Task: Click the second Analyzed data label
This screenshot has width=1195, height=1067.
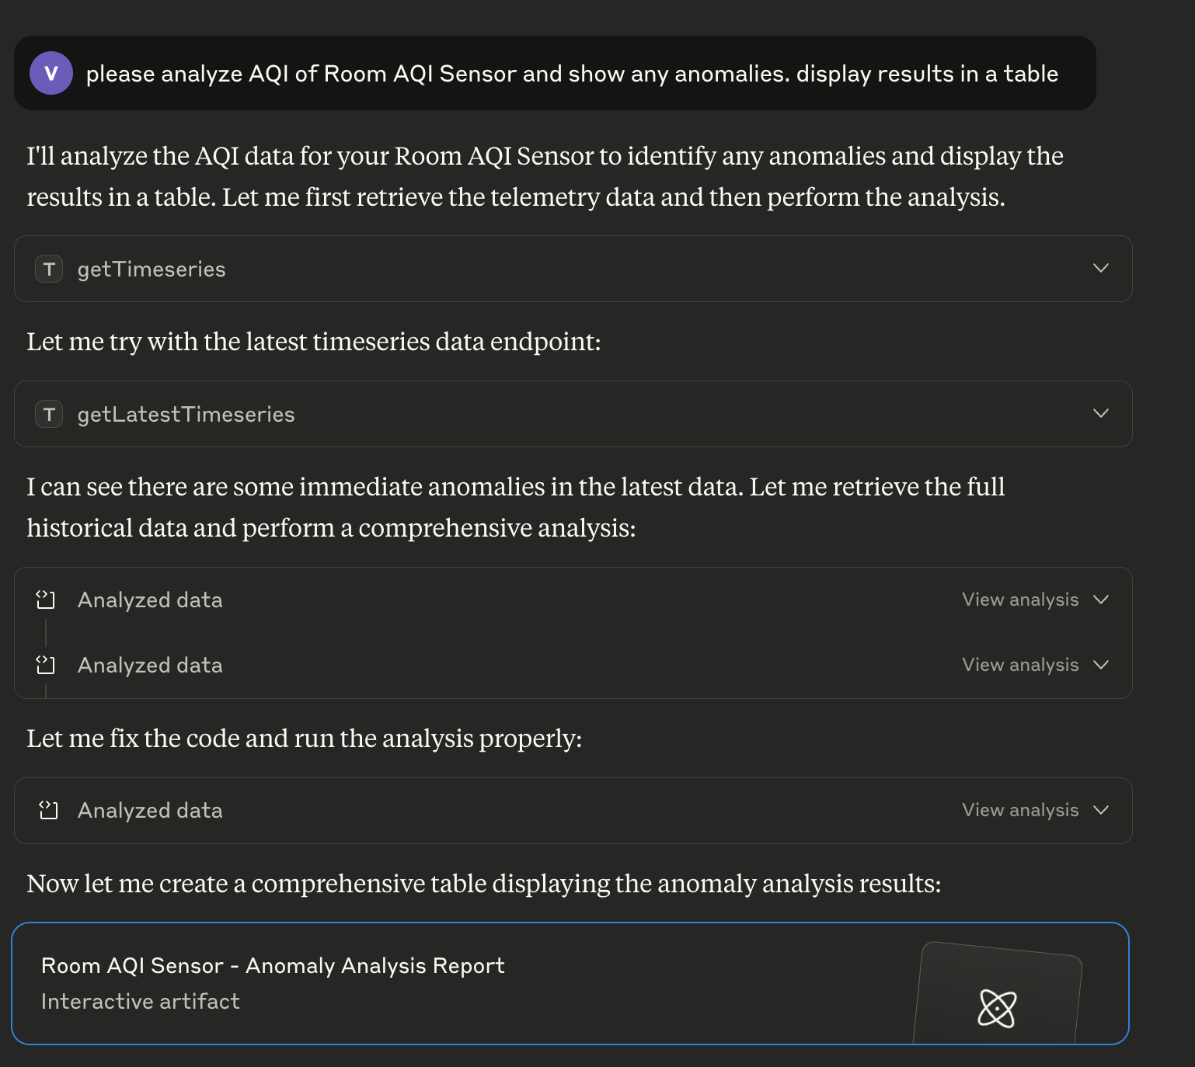Action: point(150,664)
